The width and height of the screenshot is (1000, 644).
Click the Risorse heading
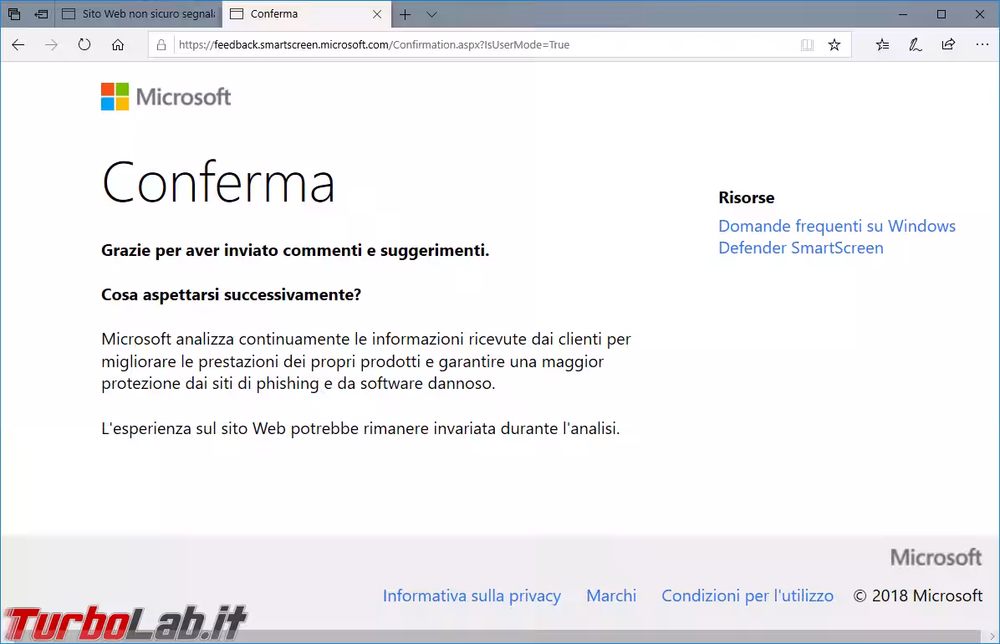click(746, 198)
